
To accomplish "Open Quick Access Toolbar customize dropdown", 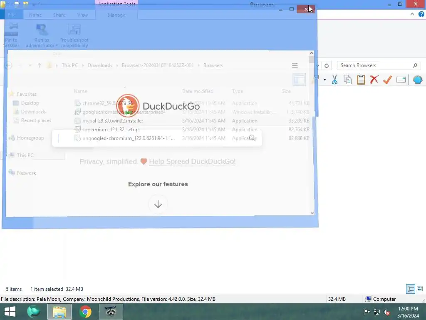I will point(34,5).
